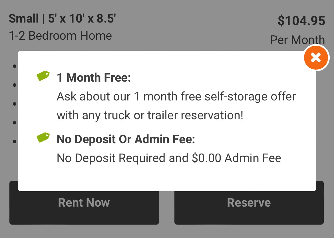Select the "1 Month Free:" heading

(94, 78)
